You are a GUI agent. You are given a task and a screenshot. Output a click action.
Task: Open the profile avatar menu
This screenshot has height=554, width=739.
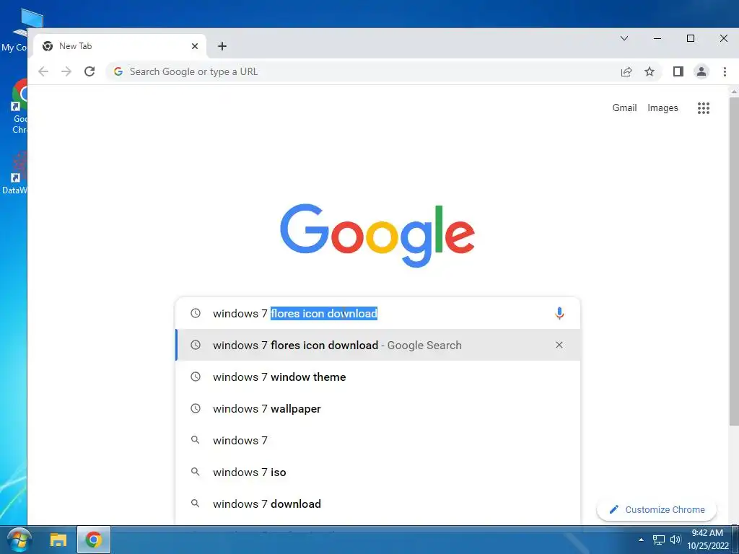tap(701, 71)
